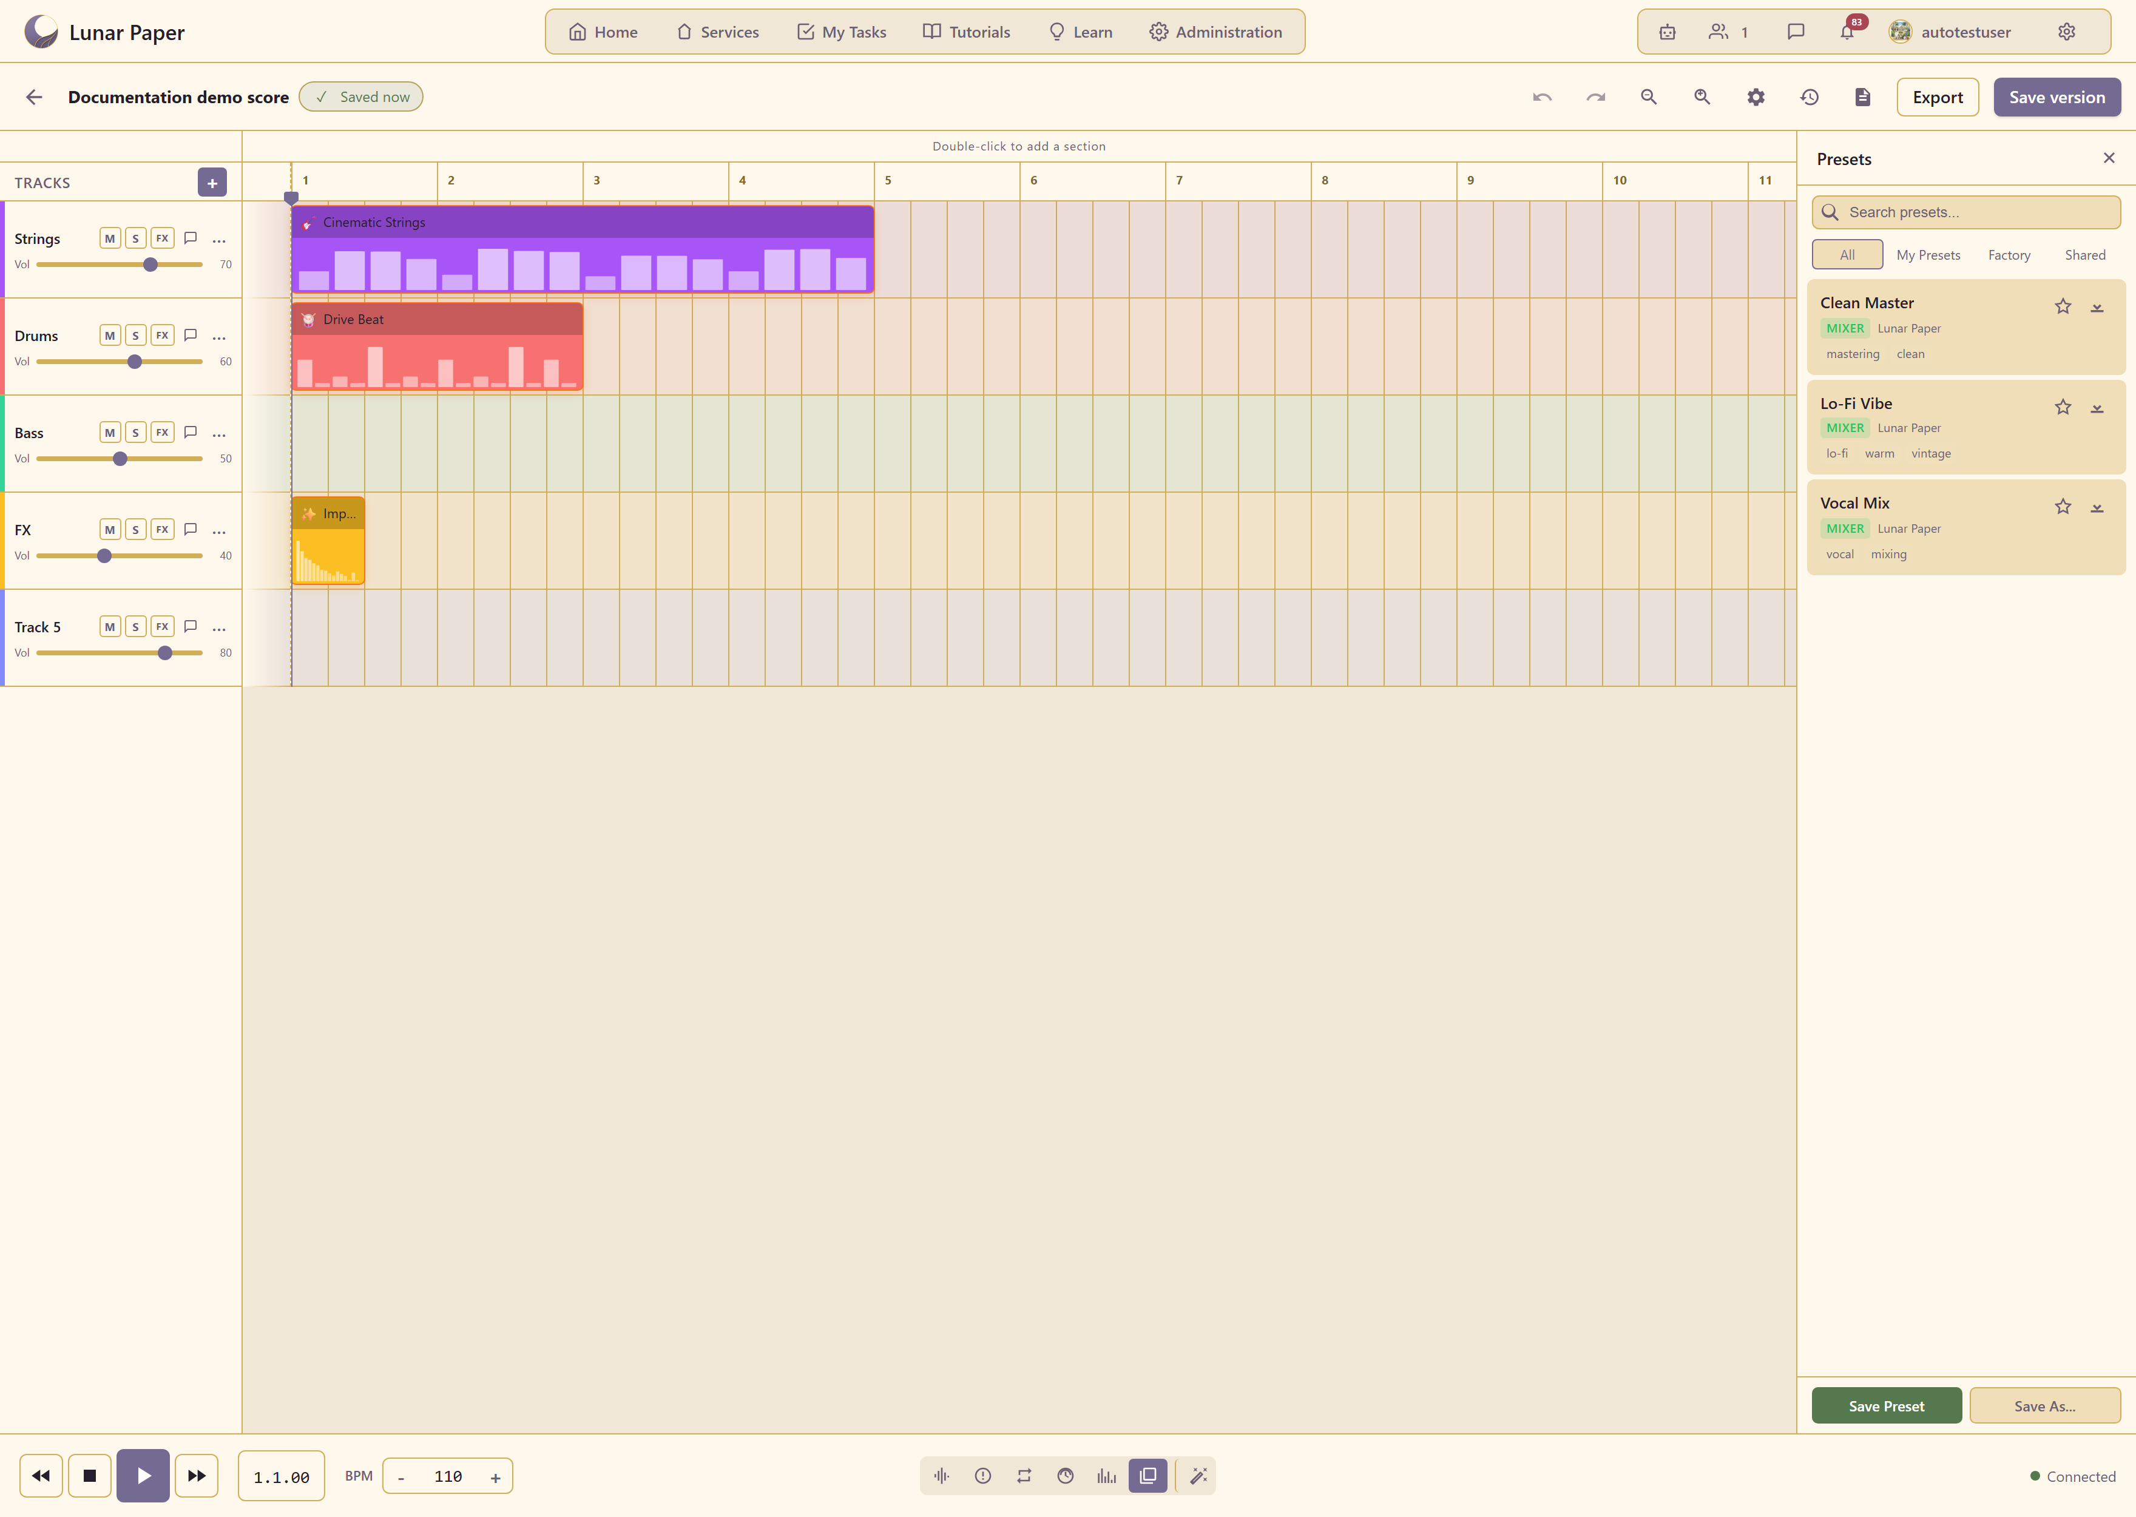This screenshot has height=1517, width=2136.
Task: Open the mixer bars icon in the bottom toolbar
Action: [x=1107, y=1476]
